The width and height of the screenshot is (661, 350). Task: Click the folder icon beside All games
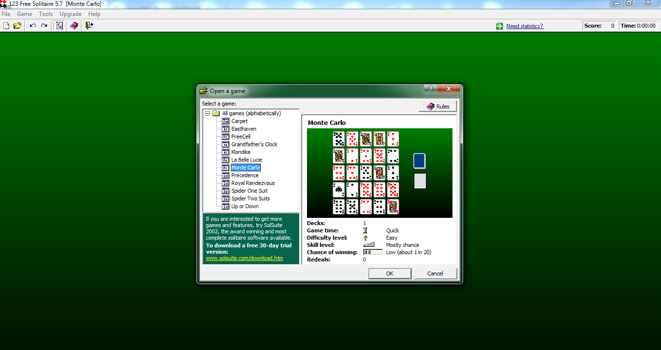coord(216,113)
